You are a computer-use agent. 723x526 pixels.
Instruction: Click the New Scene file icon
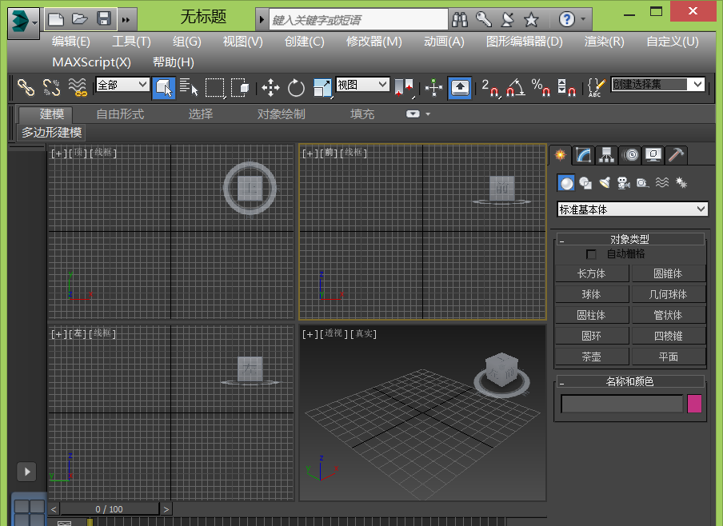click(56, 19)
